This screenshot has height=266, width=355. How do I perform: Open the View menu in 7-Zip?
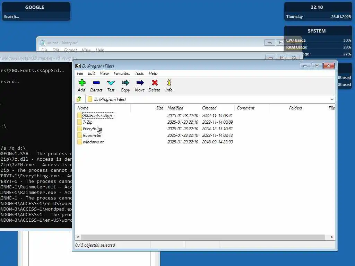[104, 73]
